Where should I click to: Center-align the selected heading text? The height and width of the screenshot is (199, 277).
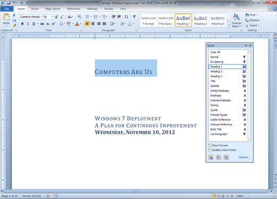[x=93, y=24]
